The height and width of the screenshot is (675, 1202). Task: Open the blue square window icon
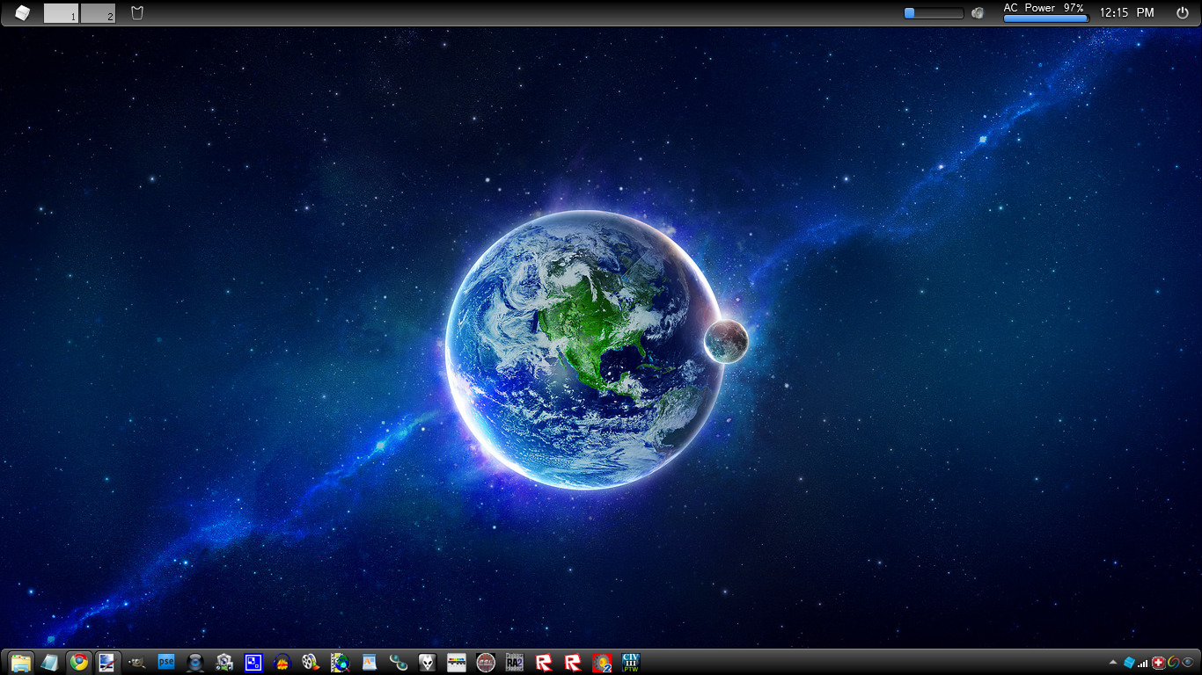(253, 662)
